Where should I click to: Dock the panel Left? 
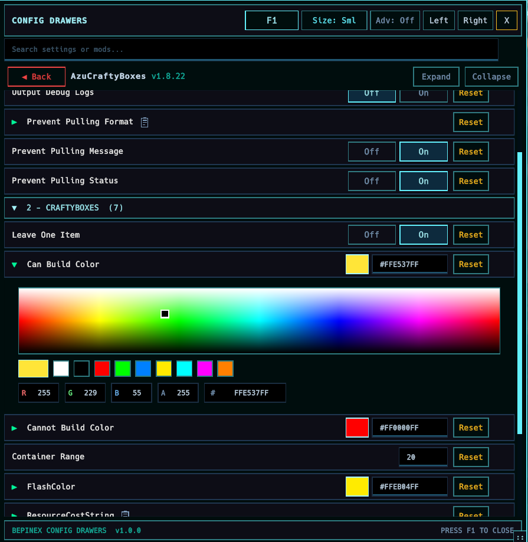[x=438, y=21]
